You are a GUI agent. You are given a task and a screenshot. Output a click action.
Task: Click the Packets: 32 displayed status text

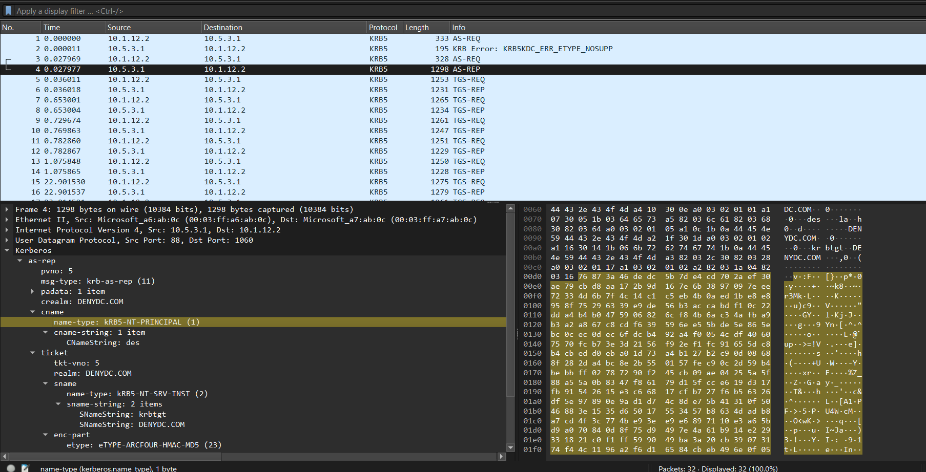pyautogui.click(x=718, y=468)
